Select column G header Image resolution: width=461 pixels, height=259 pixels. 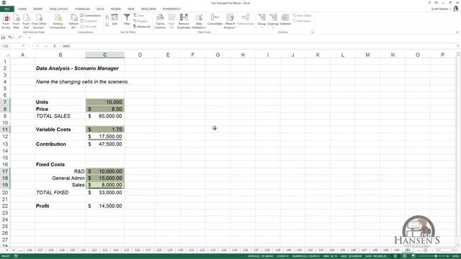[218, 55]
